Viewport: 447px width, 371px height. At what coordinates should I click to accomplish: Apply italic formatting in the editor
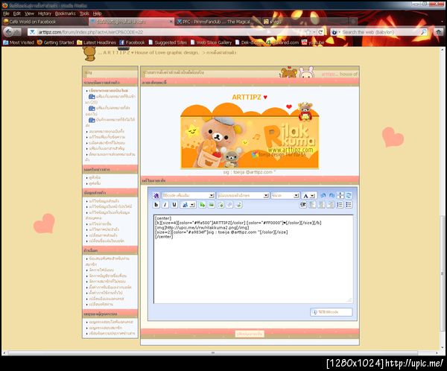tap(165, 205)
